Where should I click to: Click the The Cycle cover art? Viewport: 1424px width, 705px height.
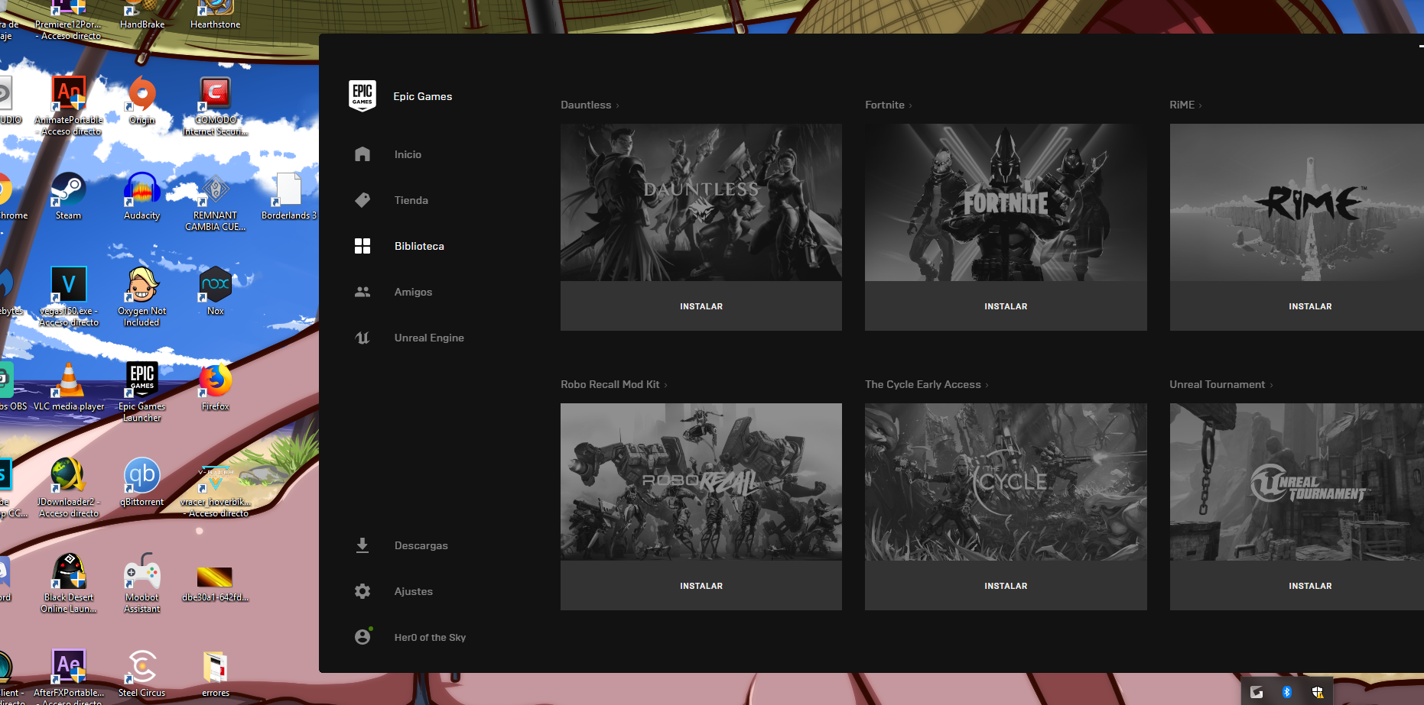pyautogui.click(x=1006, y=482)
